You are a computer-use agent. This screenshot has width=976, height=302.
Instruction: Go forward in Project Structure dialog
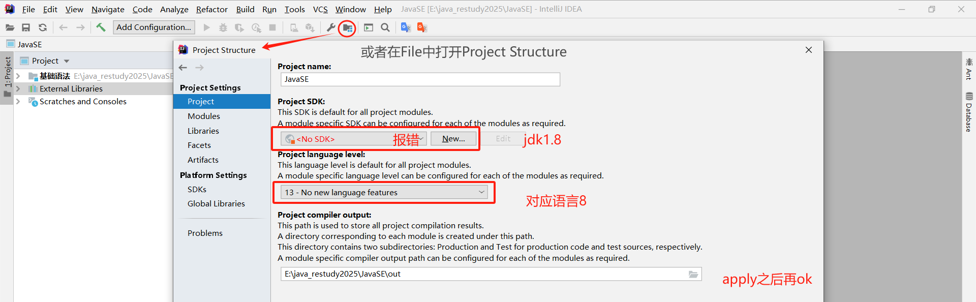200,68
